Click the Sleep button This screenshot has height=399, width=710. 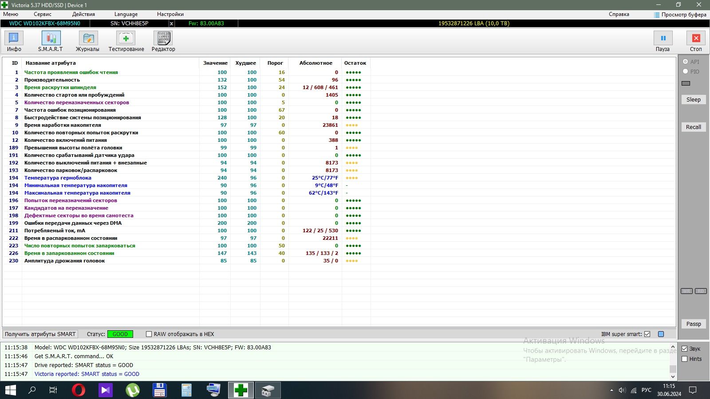pos(694,100)
